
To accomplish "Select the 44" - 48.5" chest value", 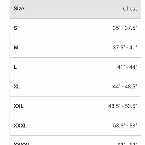I will [125, 87].
